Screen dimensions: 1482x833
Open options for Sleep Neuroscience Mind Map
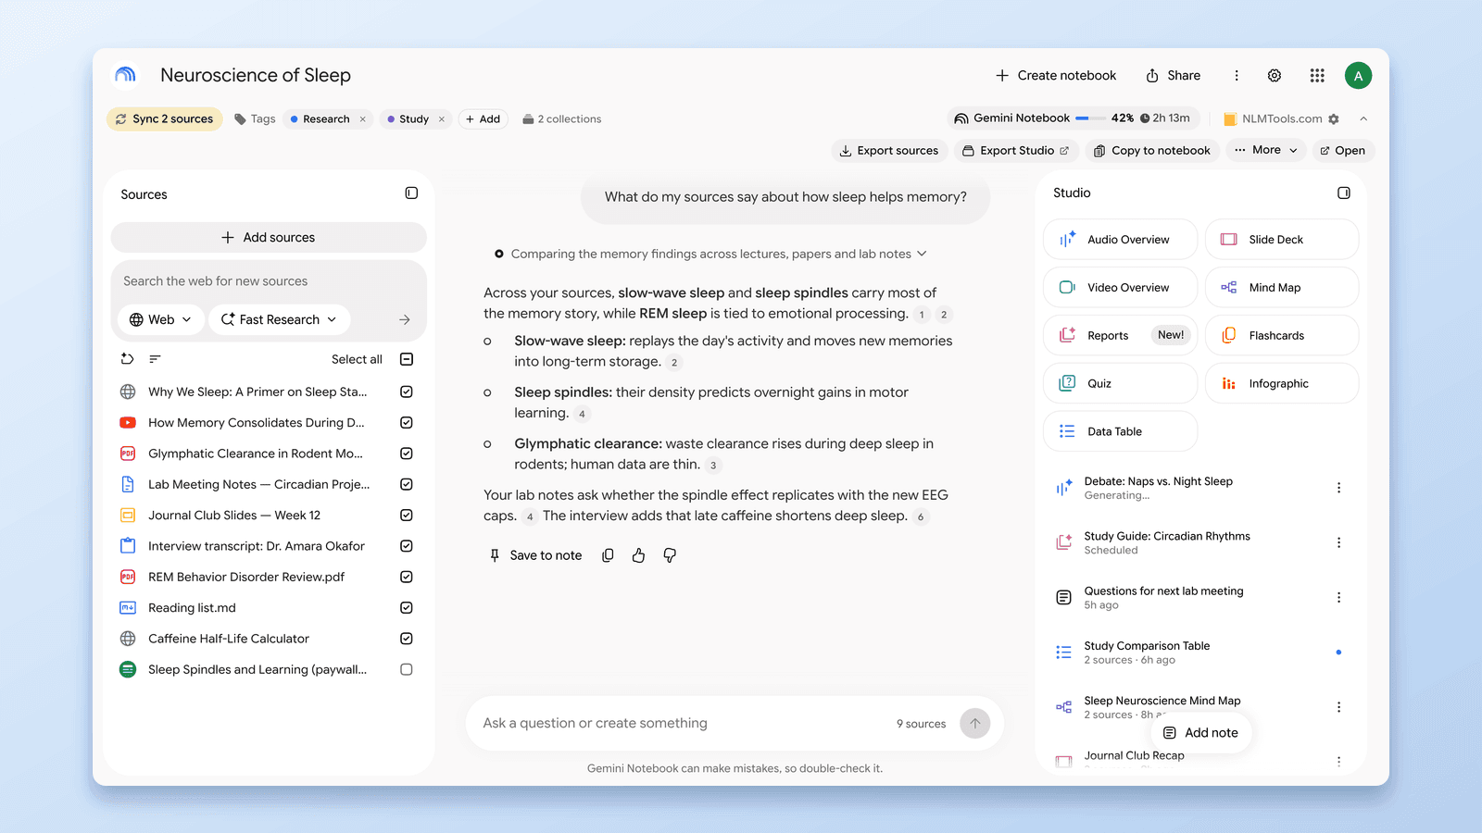click(x=1338, y=707)
